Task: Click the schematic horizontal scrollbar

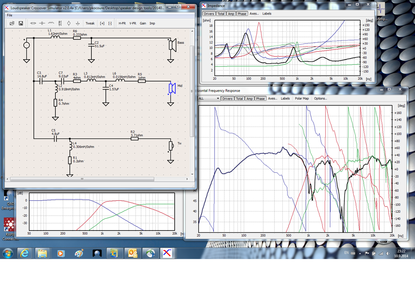Action: [82, 179]
